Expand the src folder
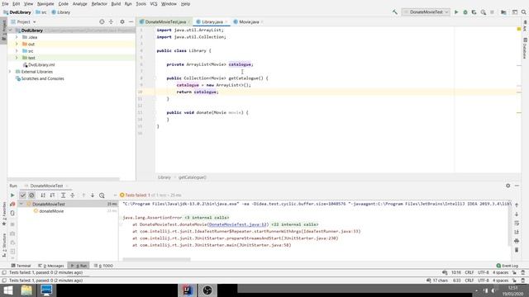This screenshot has height=297, width=529. tap(17, 51)
